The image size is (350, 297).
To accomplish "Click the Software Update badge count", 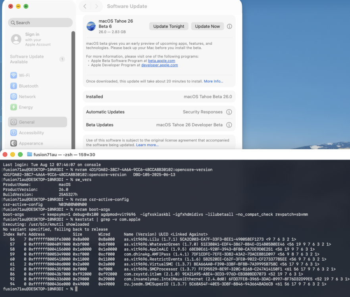I will 62,59.
